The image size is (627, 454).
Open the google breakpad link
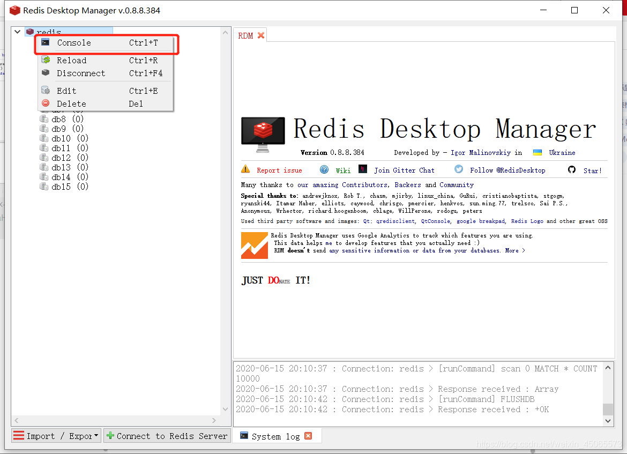481,221
